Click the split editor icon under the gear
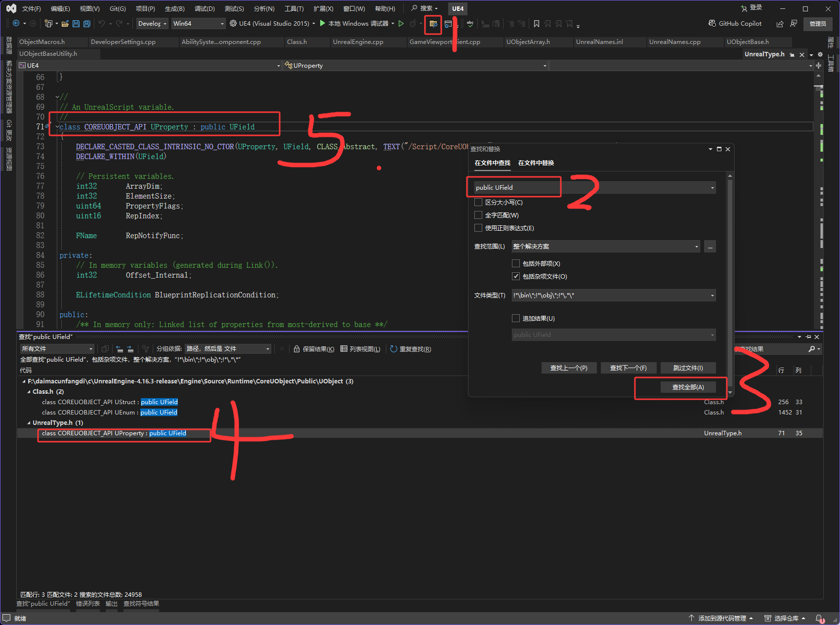The width and height of the screenshot is (840, 625). [x=819, y=65]
